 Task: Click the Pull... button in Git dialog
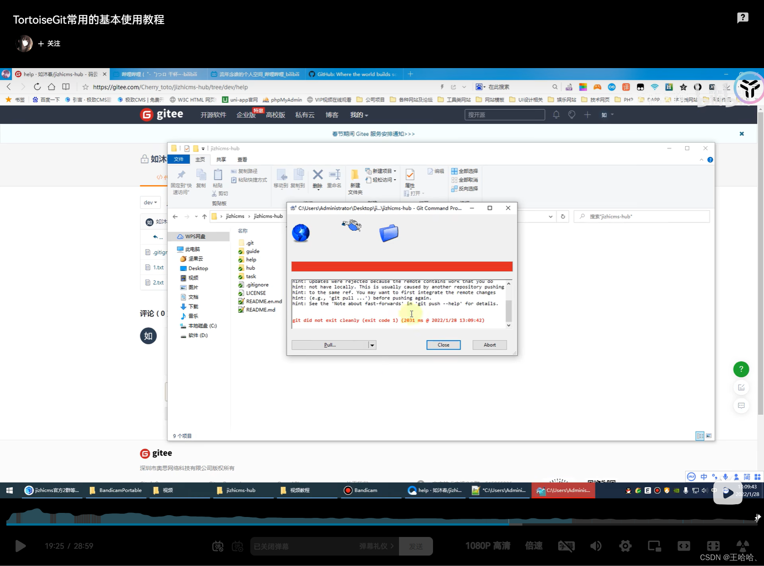(330, 345)
